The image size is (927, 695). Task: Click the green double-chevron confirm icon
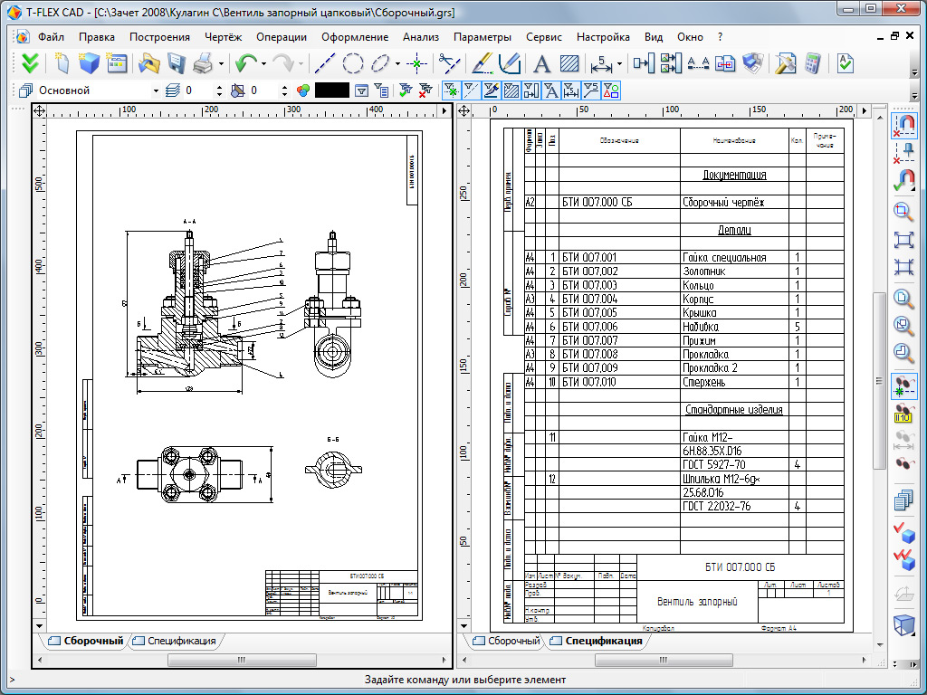click(x=29, y=63)
